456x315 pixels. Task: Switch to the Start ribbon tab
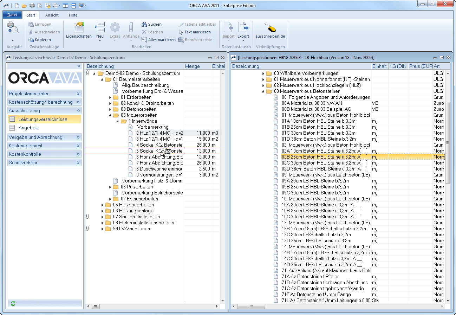(x=31, y=15)
